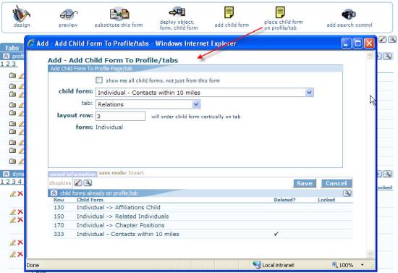Click the edit pencil icon beside dhopkins
The width and height of the screenshot is (398, 273).
pos(78,183)
